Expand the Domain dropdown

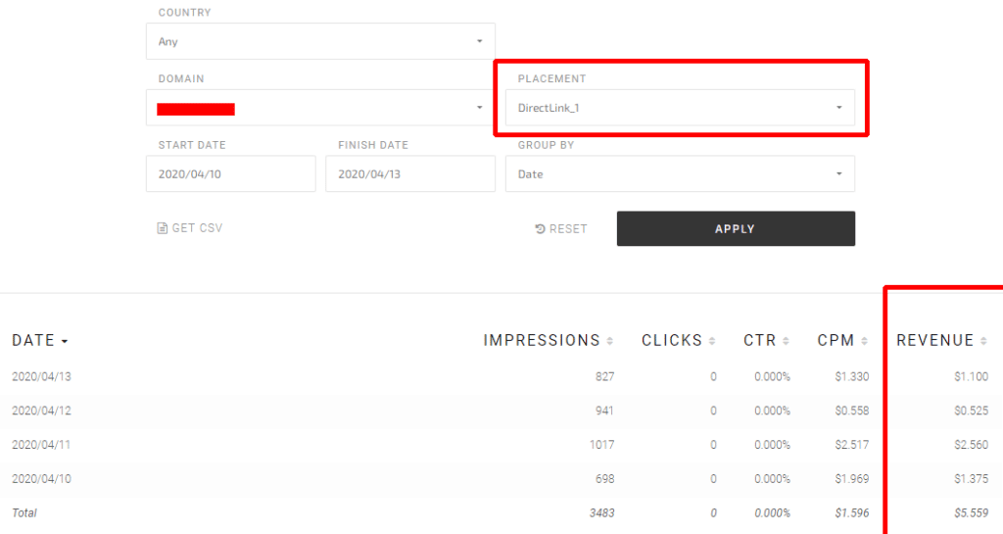coord(320,108)
